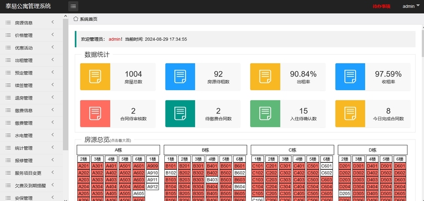Click the B栋 6楼 floor header
The image size is (424, 201).
[x=240, y=159]
